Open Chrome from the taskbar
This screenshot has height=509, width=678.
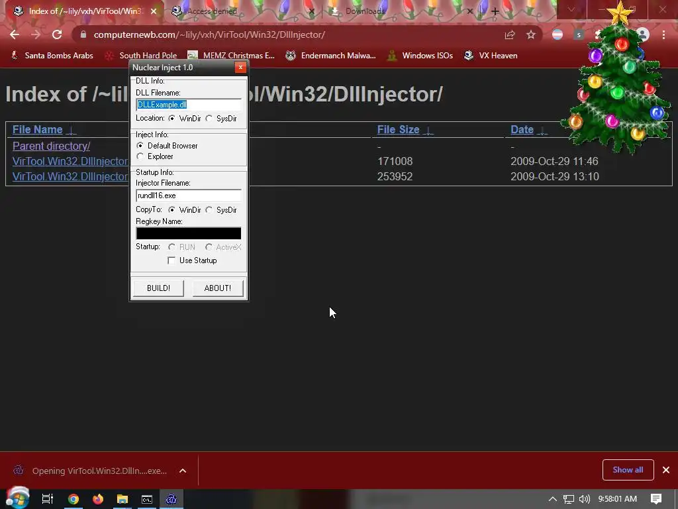pyautogui.click(x=73, y=499)
